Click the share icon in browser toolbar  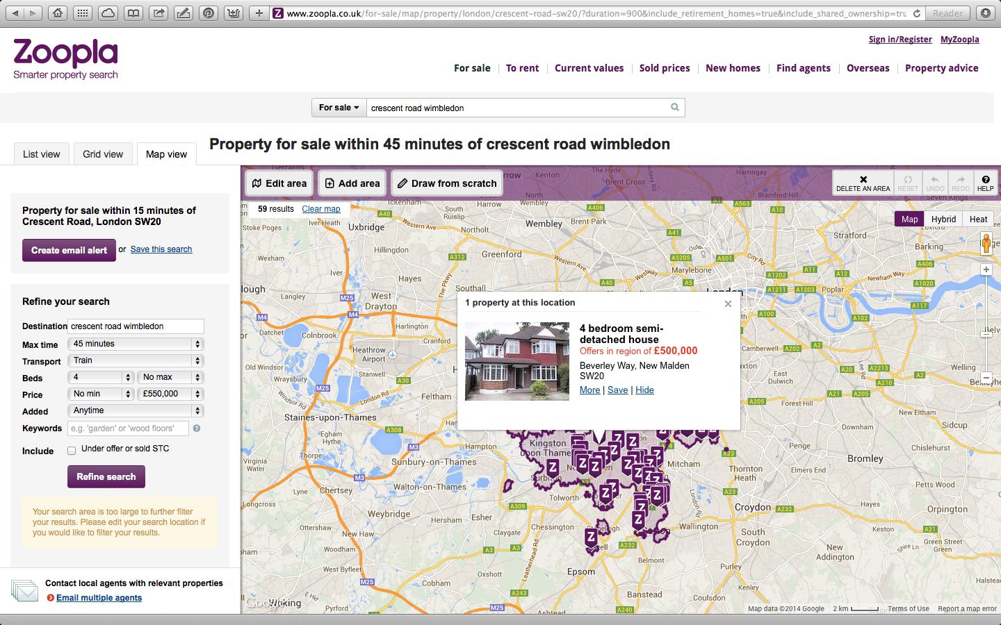[x=158, y=13]
